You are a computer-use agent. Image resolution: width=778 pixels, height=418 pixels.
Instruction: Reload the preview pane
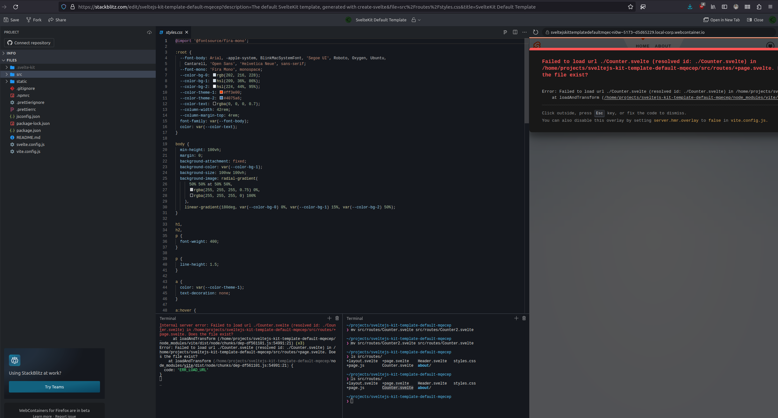pos(535,32)
